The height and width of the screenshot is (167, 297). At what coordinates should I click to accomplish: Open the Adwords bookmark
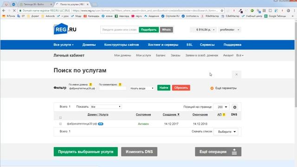48,16
